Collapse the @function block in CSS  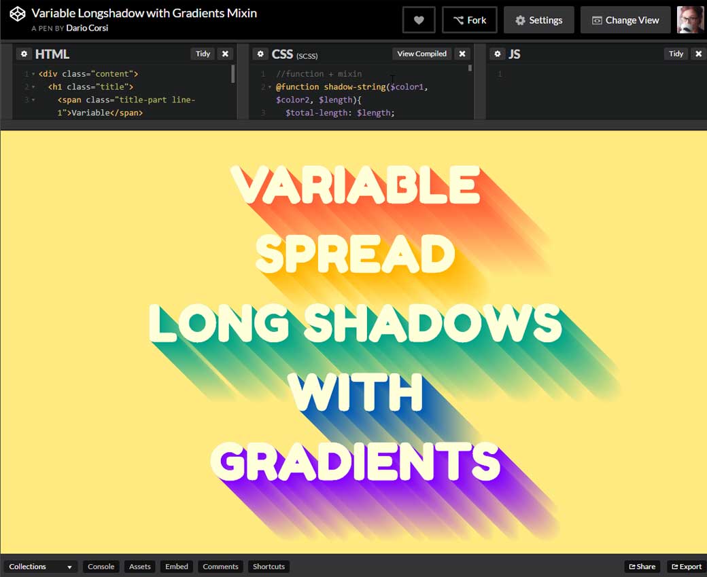tap(270, 88)
